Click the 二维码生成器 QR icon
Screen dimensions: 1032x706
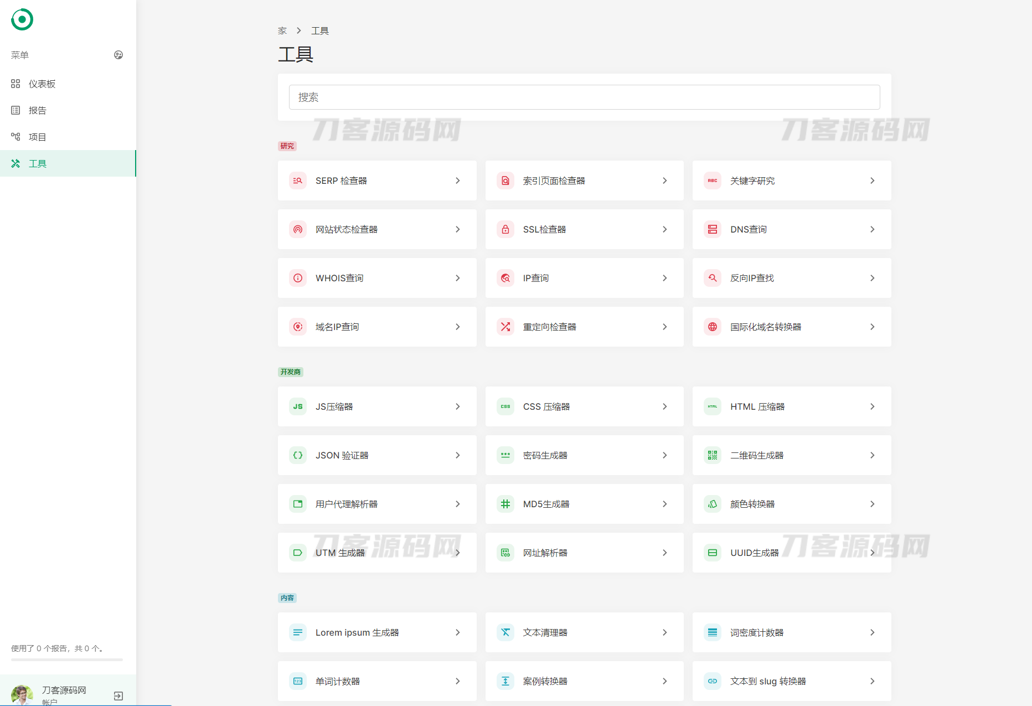[713, 455]
